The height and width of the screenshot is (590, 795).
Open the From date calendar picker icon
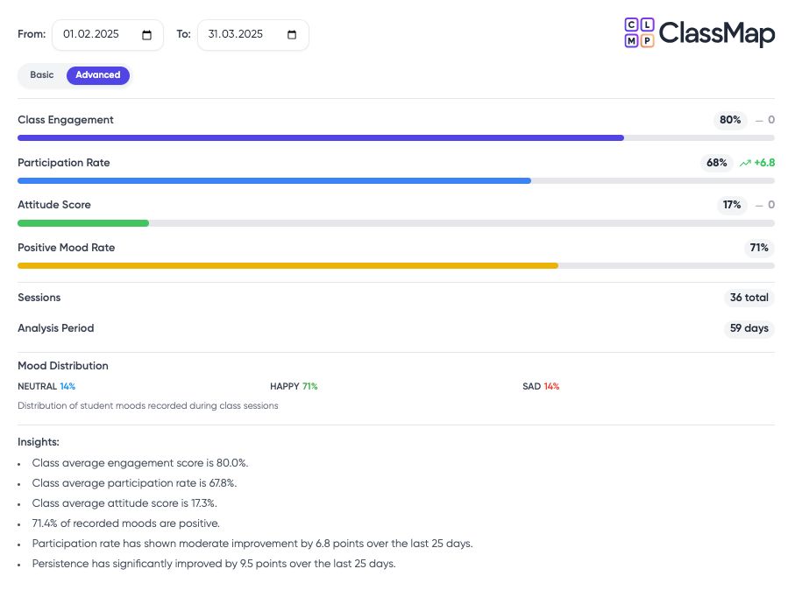[146, 35]
